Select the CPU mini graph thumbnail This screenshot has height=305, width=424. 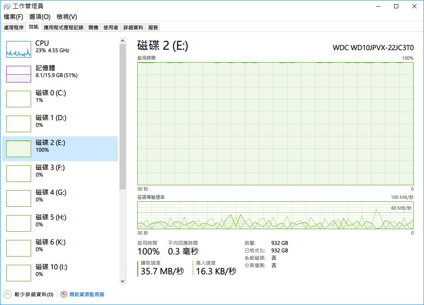[19, 49]
